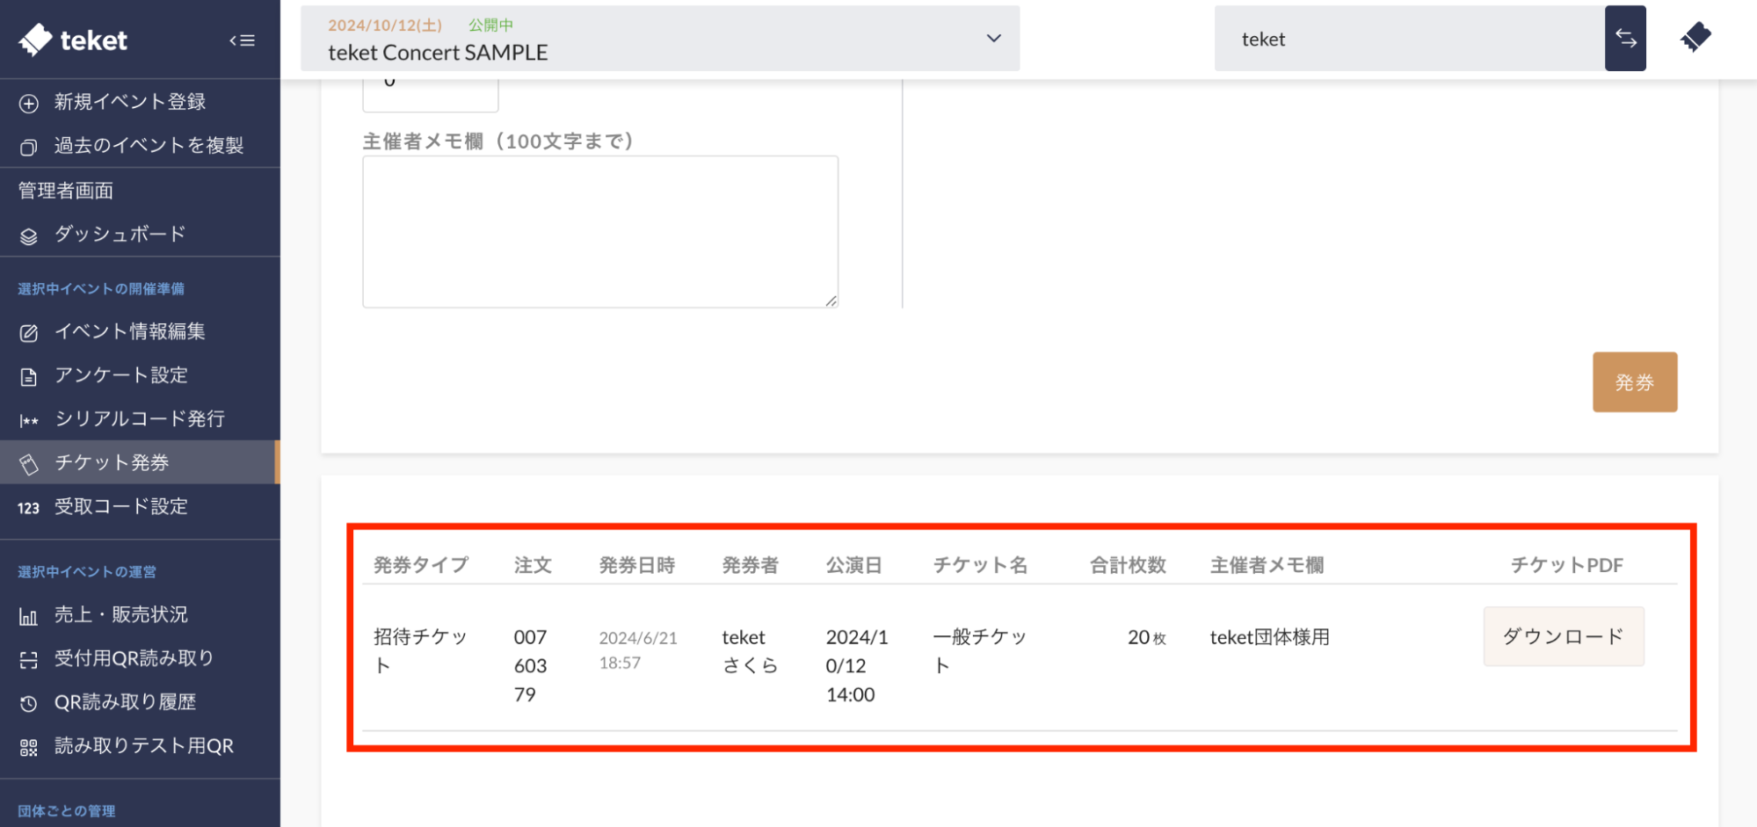Click chart icon beside 売上・販売状況
This screenshot has width=1757, height=827.
pyautogui.click(x=29, y=616)
